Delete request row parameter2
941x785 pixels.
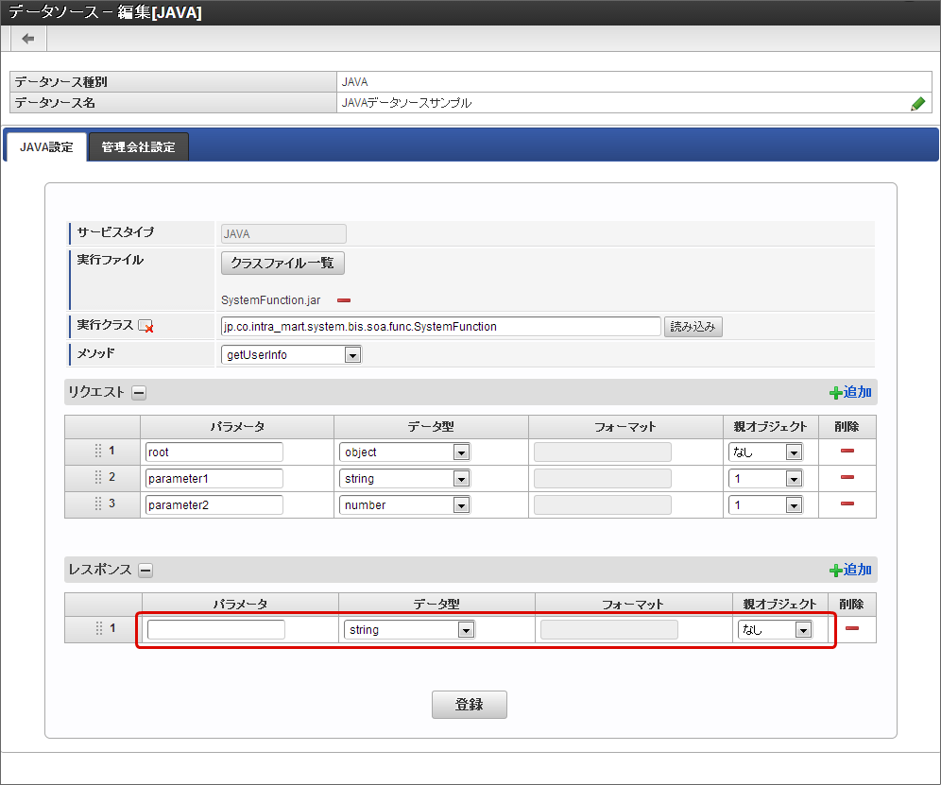(847, 504)
